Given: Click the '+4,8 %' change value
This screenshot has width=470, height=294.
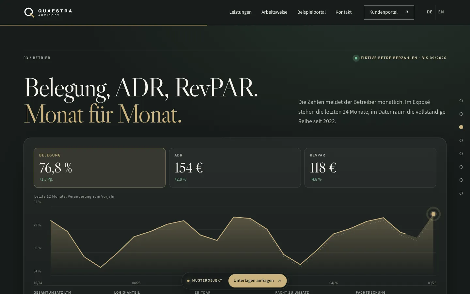Looking at the screenshot, I should tap(316, 179).
